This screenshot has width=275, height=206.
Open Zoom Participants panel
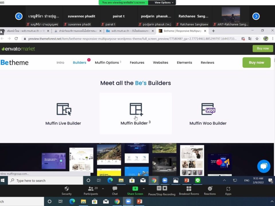click(x=91, y=191)
